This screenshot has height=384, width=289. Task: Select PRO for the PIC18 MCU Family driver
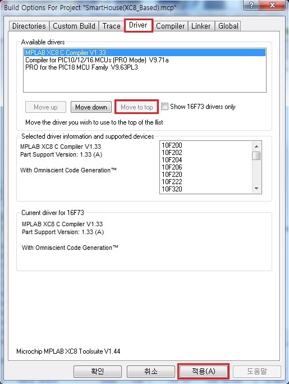[x=145, y=67]
